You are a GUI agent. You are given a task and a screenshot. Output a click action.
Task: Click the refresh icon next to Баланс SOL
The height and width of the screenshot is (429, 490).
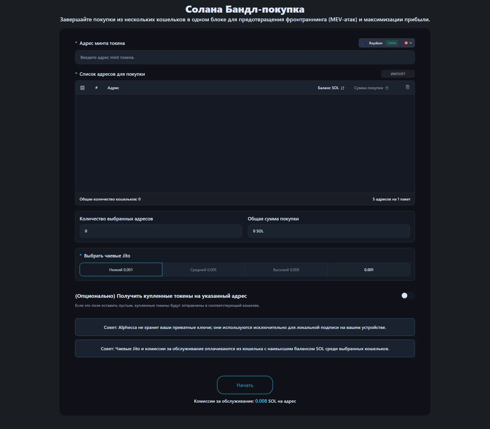click(x=343, y=88)
